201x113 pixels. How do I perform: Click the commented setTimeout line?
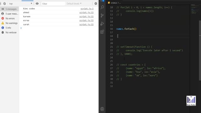click(134, 47)
